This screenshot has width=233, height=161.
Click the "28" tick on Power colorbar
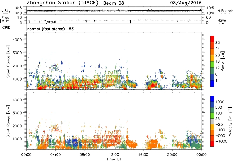pos(217,42)
